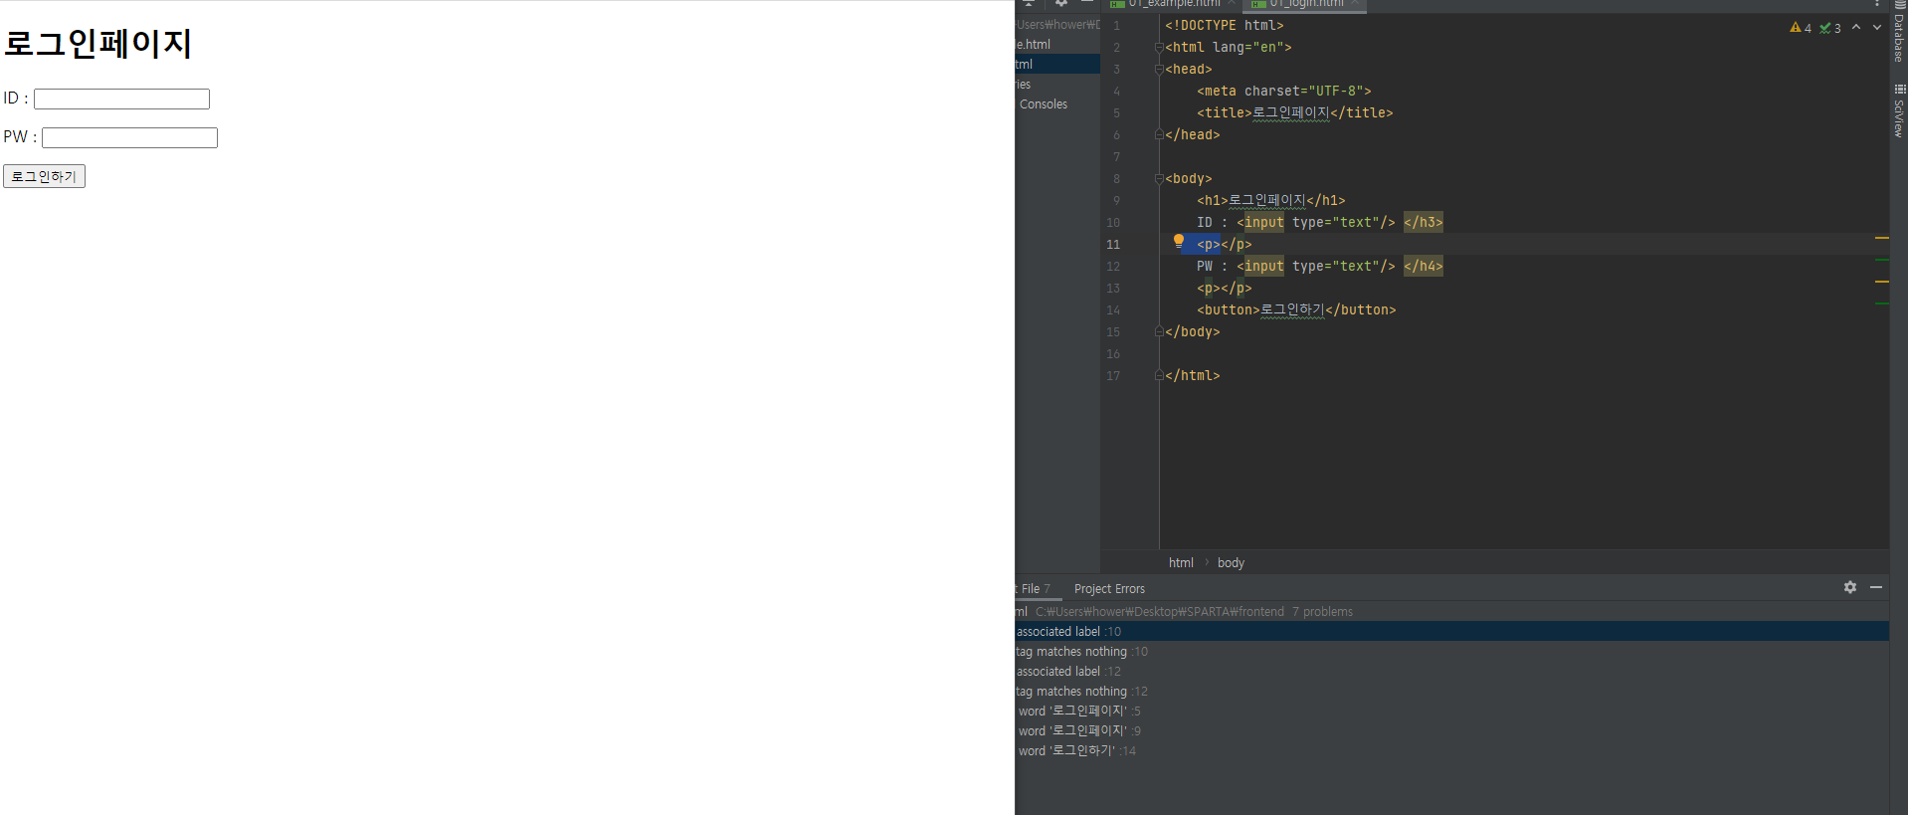Click the <h1> line in the editor

tap(1270, 201)
